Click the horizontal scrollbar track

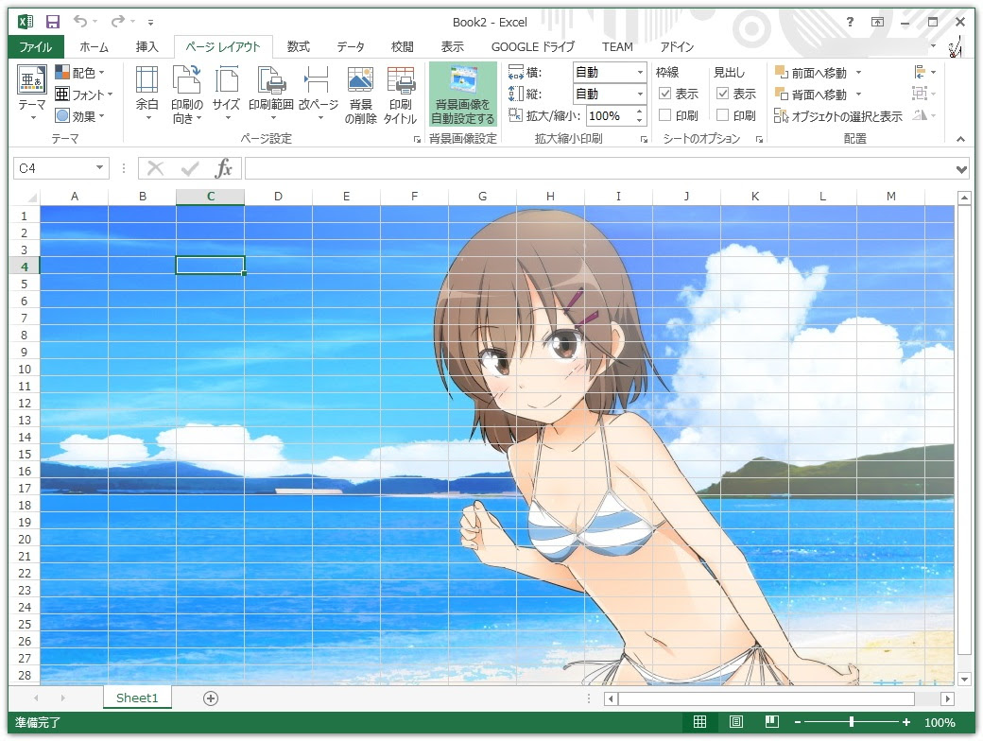[767, 698]
